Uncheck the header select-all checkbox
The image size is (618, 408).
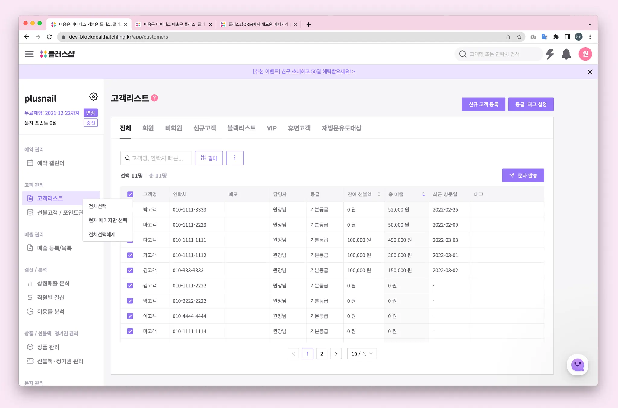pyautogui.click(x=130, y=194)
